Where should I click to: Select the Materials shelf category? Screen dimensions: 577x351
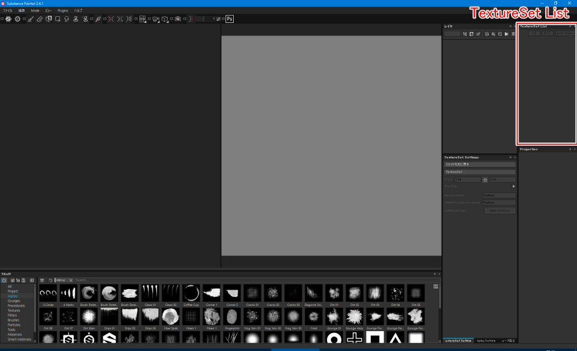pyautogui.click(x=14, y=334)
